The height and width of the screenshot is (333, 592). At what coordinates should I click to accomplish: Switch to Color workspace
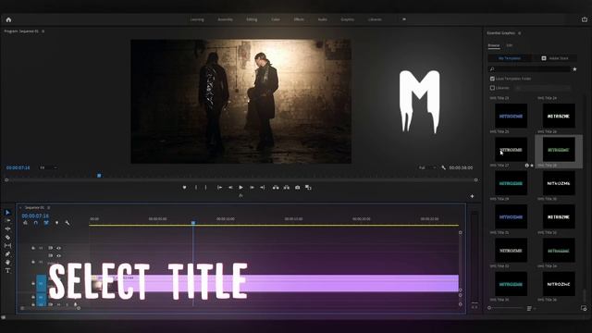276,19
